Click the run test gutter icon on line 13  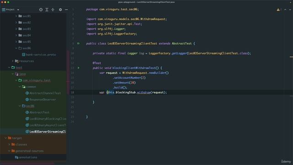click(79, 68)
